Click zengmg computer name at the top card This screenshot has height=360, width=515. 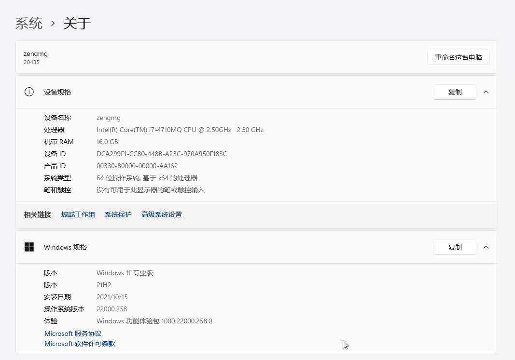point(35,54)
